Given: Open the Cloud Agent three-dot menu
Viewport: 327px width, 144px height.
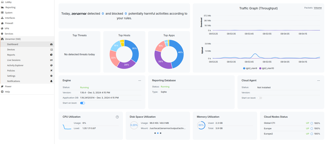Looking at the screenshot, I should 319,81.
